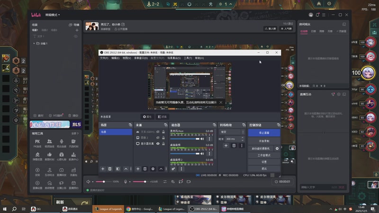
Task: Click 人气榜 button in bilibili header
Action: (286, 29)
